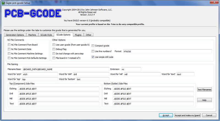Screen dimensions: 220x121
Task: Click Bottom Side Etching filename field
Action: (x=153, y=89)
